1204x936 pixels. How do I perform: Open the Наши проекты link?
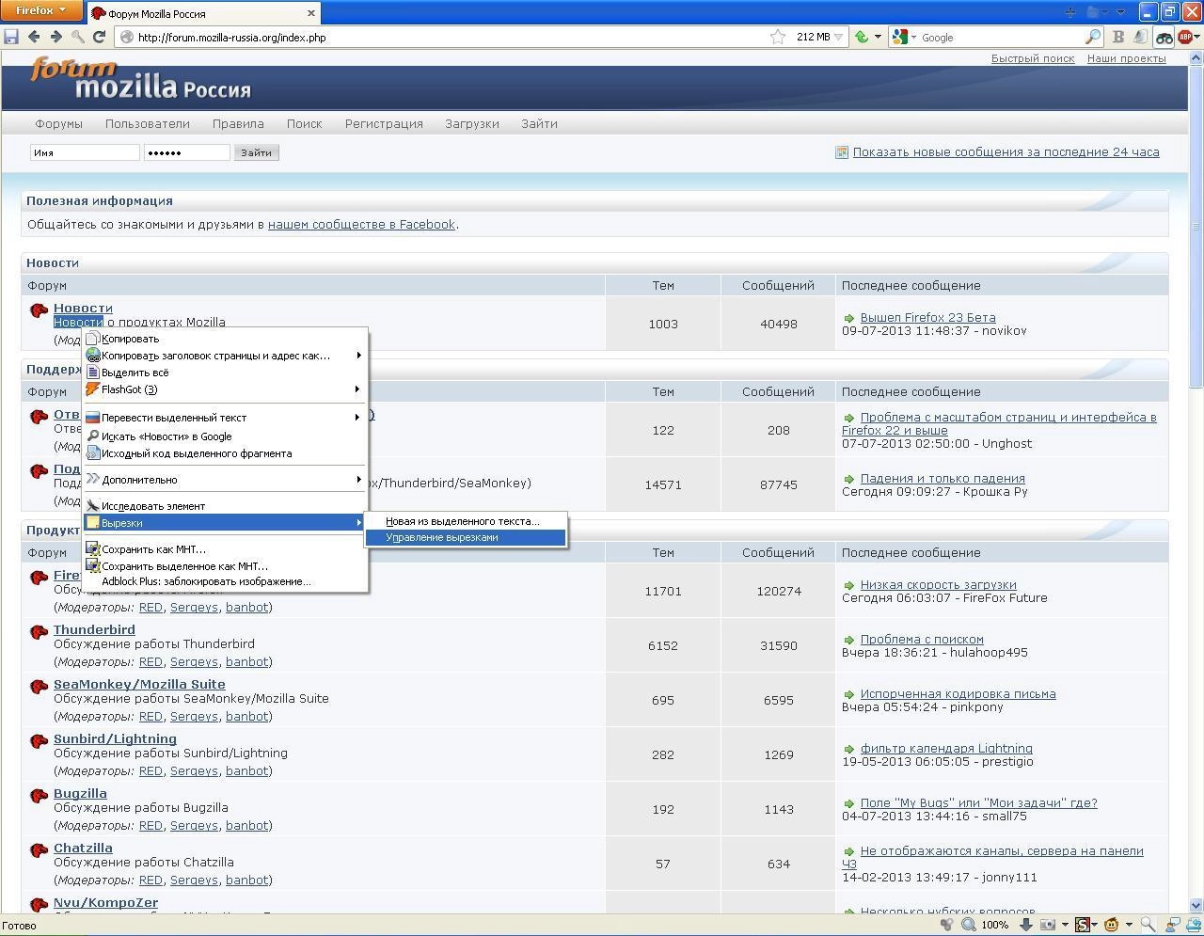pos(1126,58)
